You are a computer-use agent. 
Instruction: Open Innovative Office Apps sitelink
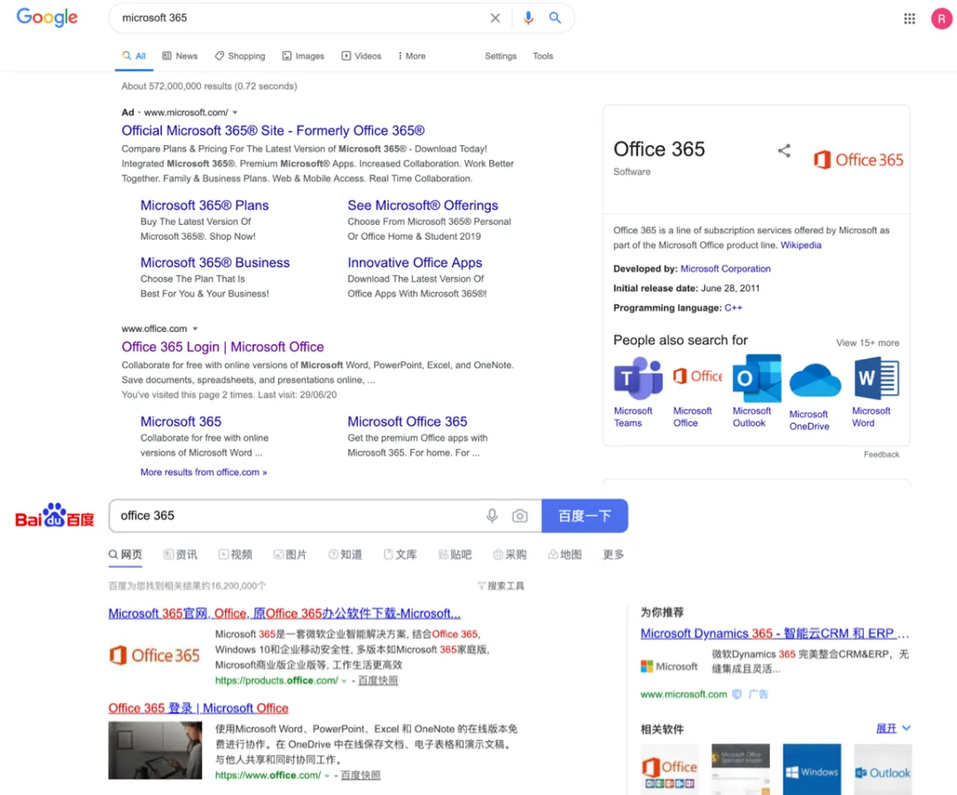[415, 263]
